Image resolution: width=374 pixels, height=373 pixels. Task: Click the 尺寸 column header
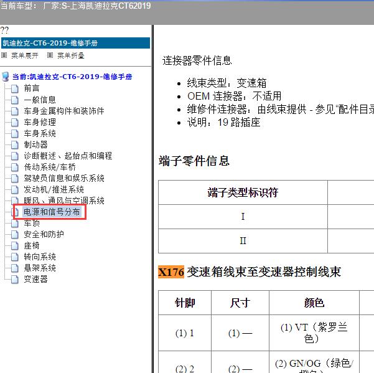point(240,303)
